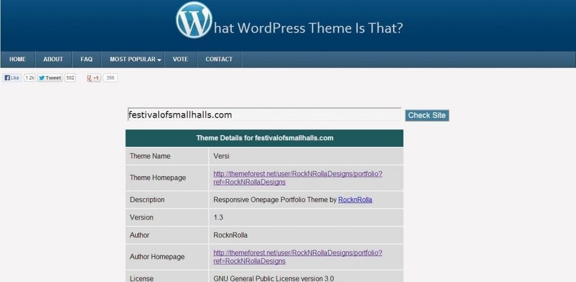Click the site URL input field
This screenshot has width=576, height=282.
(x=264, y=115)
